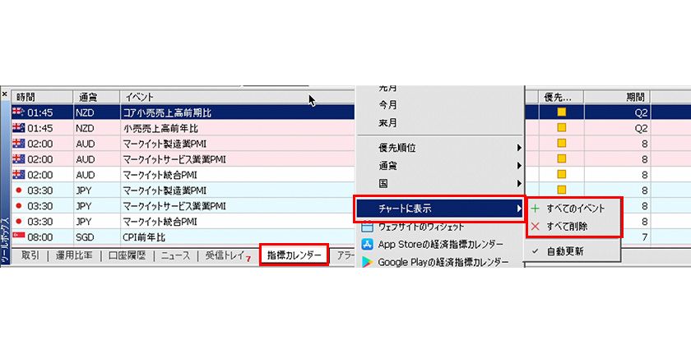The image size is (691, 358).
Task: Expand the チャートに表示 submenu arrow
Action: 519,209
